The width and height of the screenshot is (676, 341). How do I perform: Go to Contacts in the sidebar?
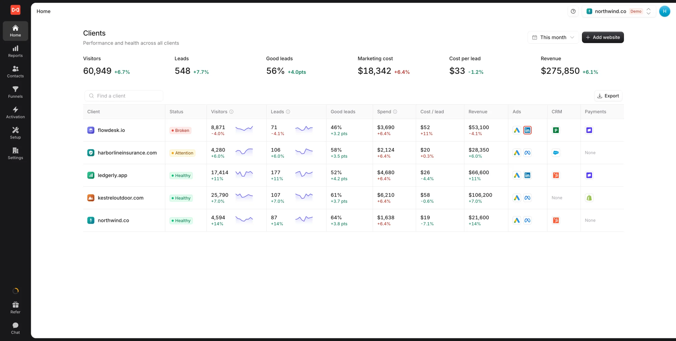pos(15,72)
